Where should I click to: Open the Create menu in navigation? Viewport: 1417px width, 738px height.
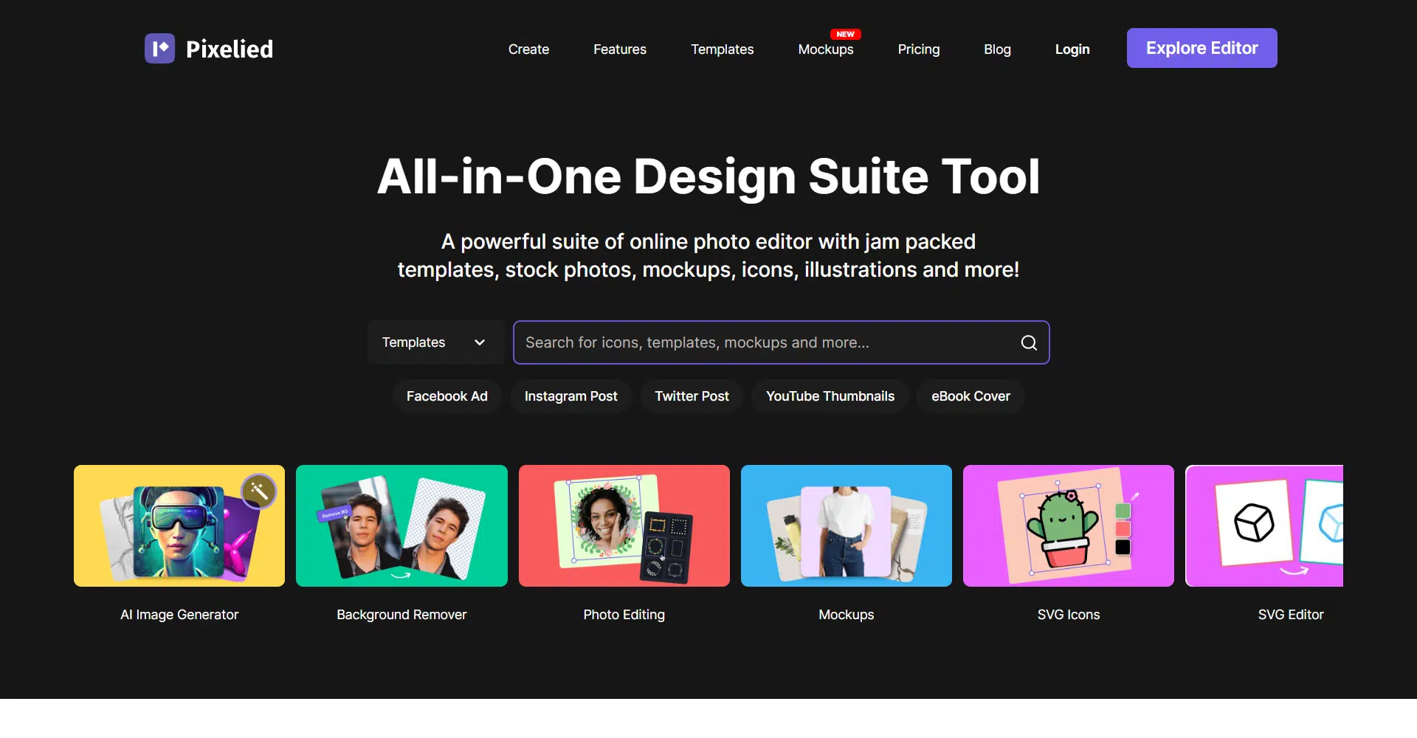point(528,49)
